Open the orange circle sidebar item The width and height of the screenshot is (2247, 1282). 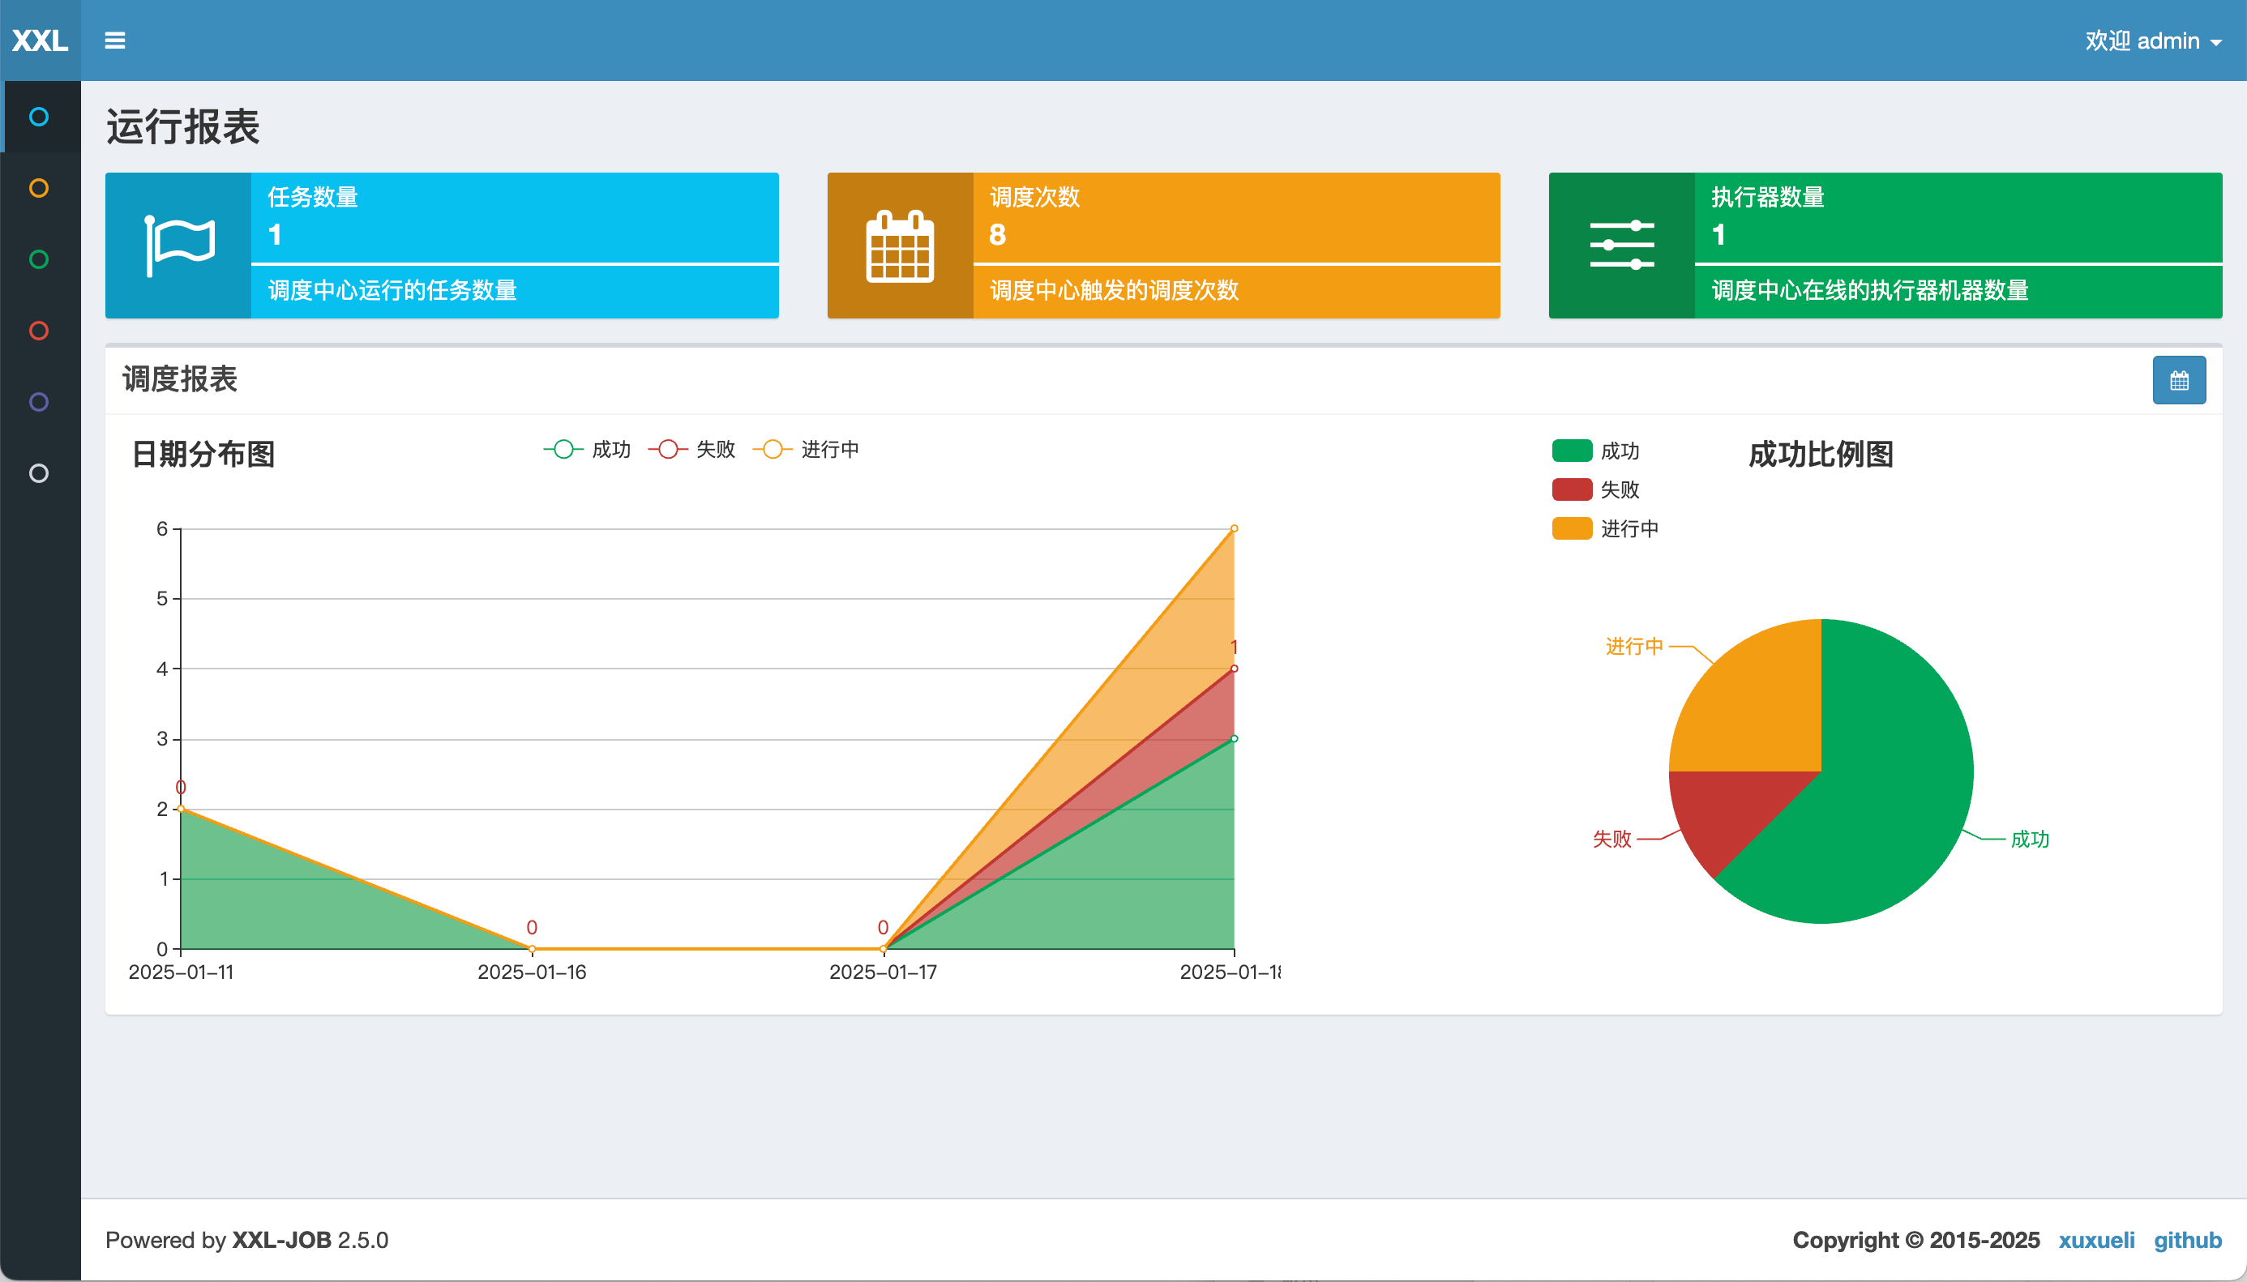pos(39,187)
